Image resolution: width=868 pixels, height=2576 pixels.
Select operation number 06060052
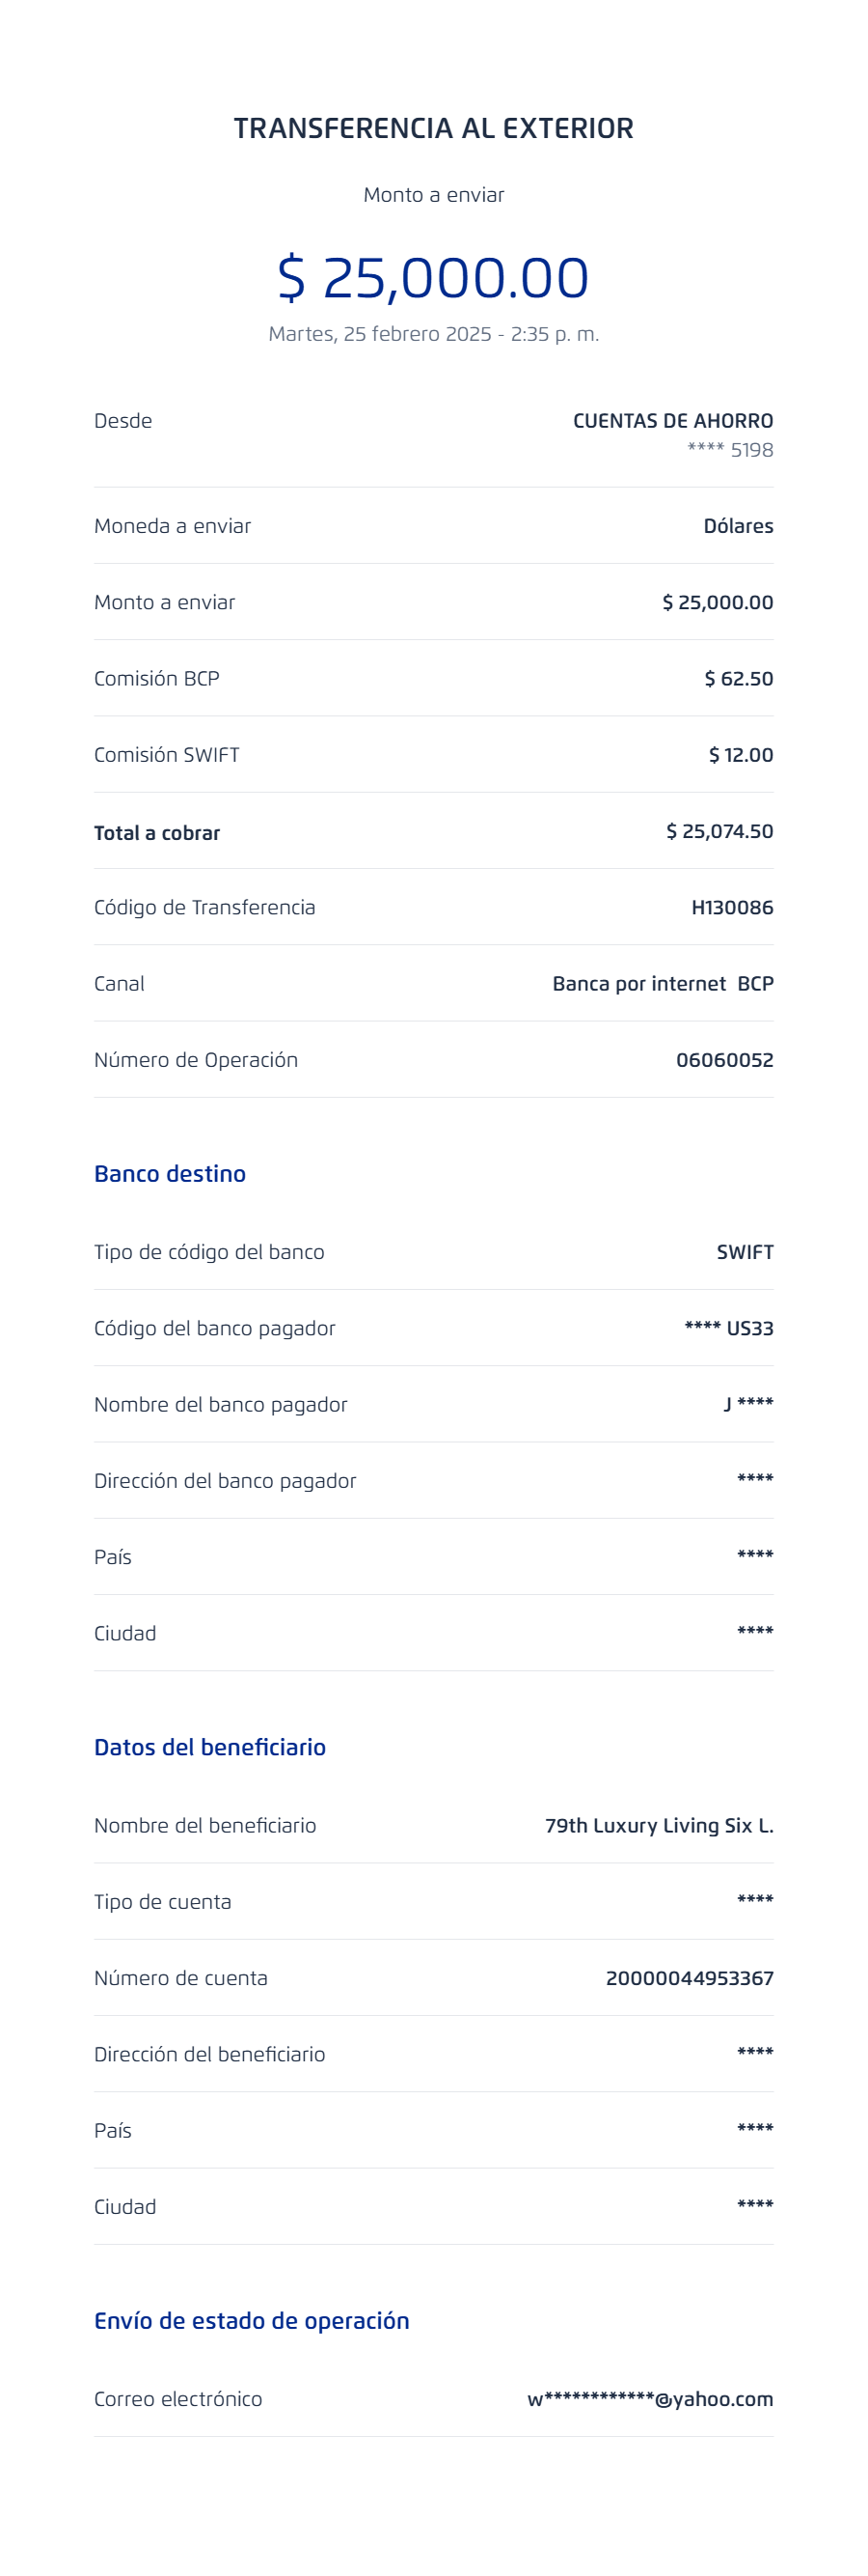[724, 1060]
